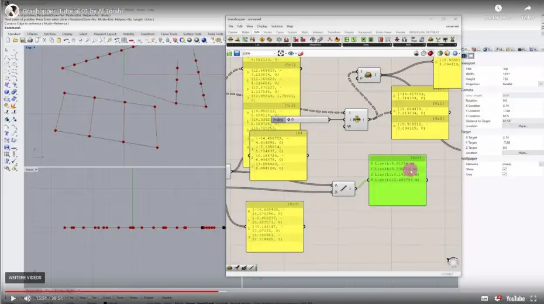This screenshot has width=544, height=304.
Task: Click the padlock Lock objects icon
Action: (168, 40)
